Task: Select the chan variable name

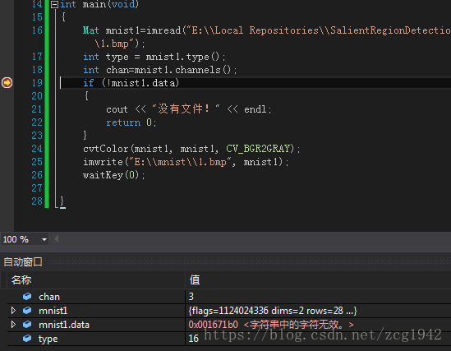Action: 49,297
